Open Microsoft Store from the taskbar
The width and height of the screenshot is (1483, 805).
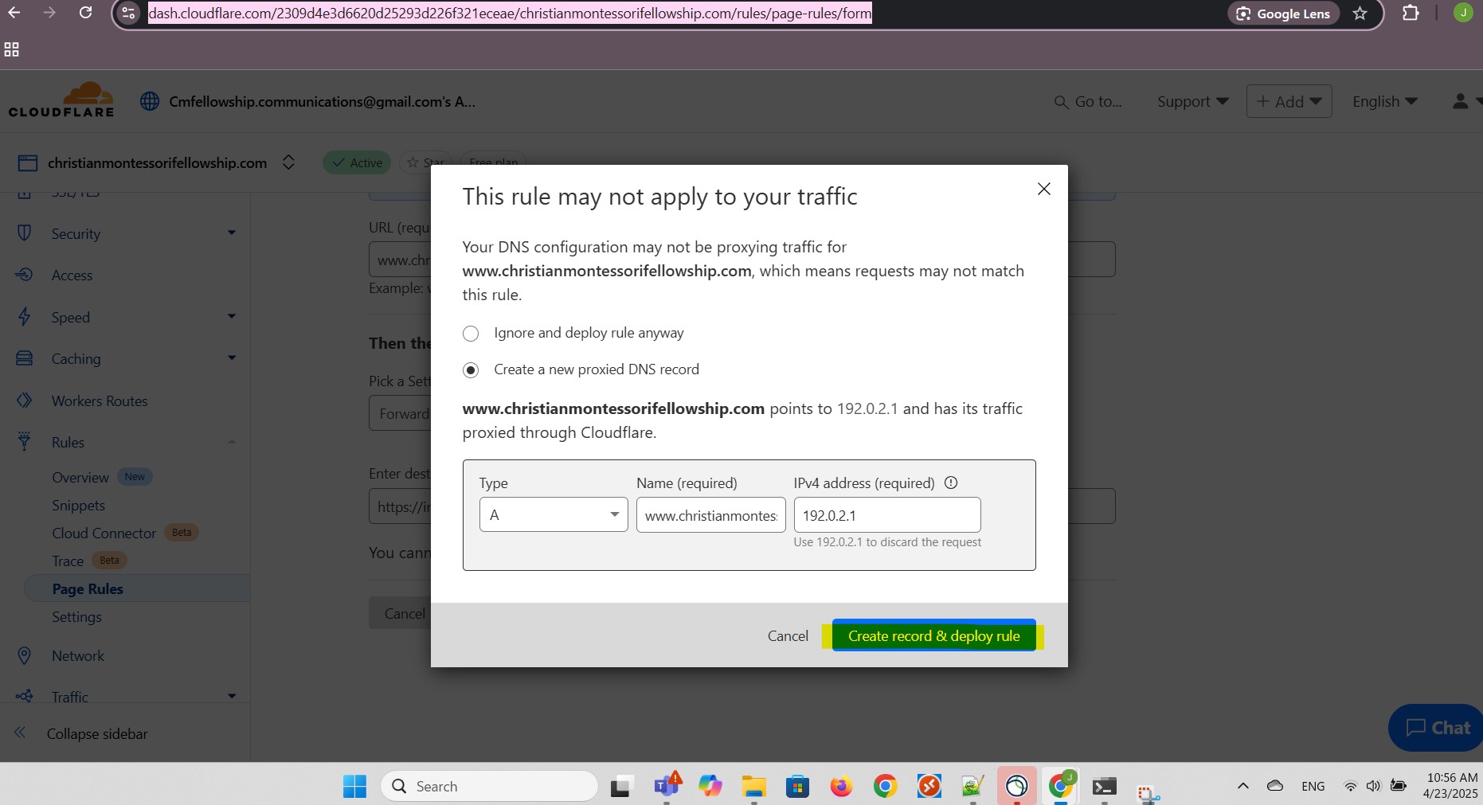click(x=797, y=786)
